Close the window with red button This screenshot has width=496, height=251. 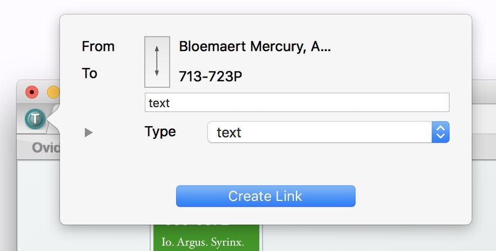point(32,92)
